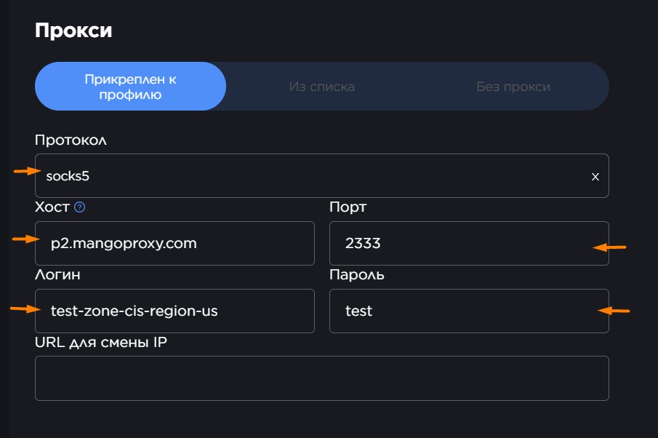Viewport: 658px width, 438px height.
Task: Clear the socks5 protocol with the X icon
Action: tap(595, 177)
